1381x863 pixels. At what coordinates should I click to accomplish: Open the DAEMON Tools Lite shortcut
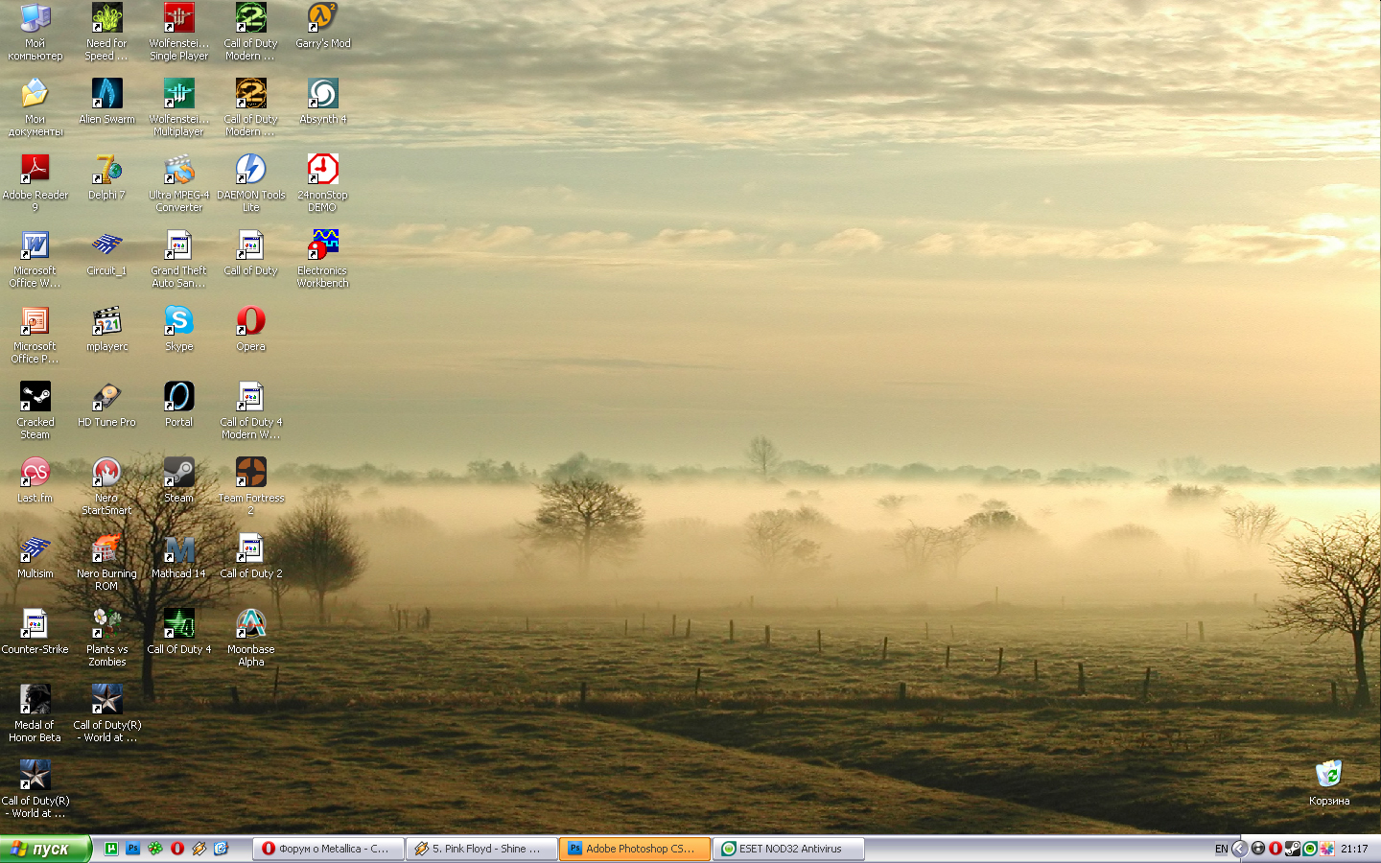tap(250, 171)
